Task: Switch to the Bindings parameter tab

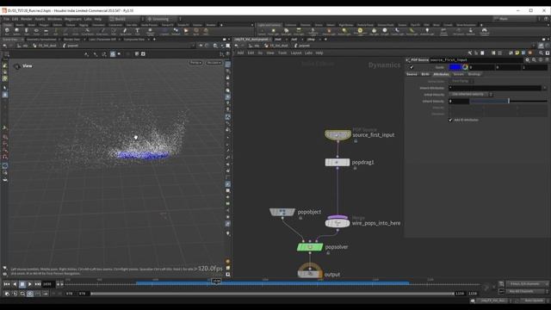Action: 474,74
